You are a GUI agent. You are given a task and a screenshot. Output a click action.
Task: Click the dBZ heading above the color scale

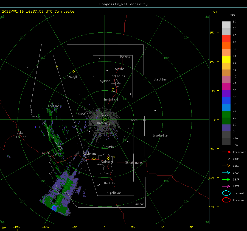pyautogui.click(x=233, y=15)
